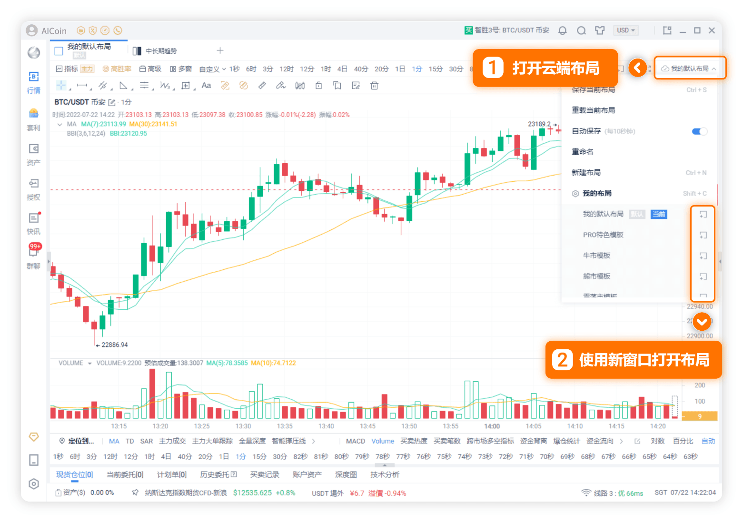Open the 群聊 group chat sidebar icon

click(x=33, y=257)
